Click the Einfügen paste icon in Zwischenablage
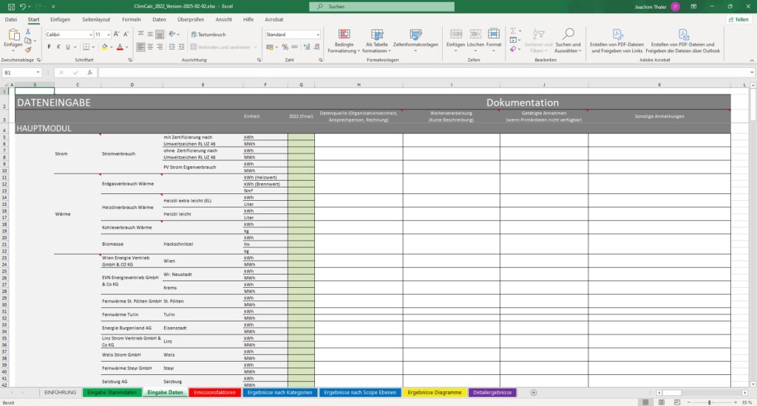 [x=13, y=35]
